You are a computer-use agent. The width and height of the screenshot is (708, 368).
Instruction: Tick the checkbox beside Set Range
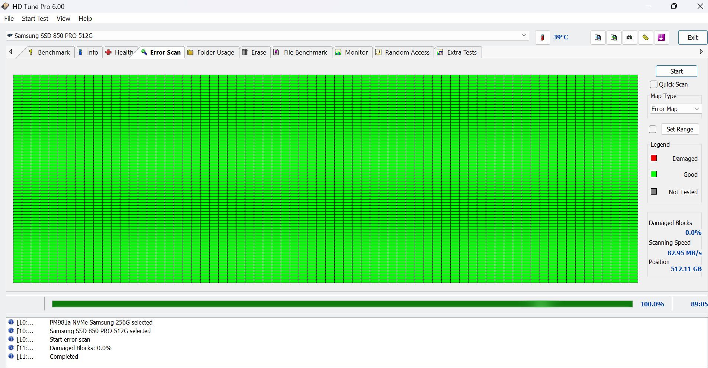[x=653, y=129]
